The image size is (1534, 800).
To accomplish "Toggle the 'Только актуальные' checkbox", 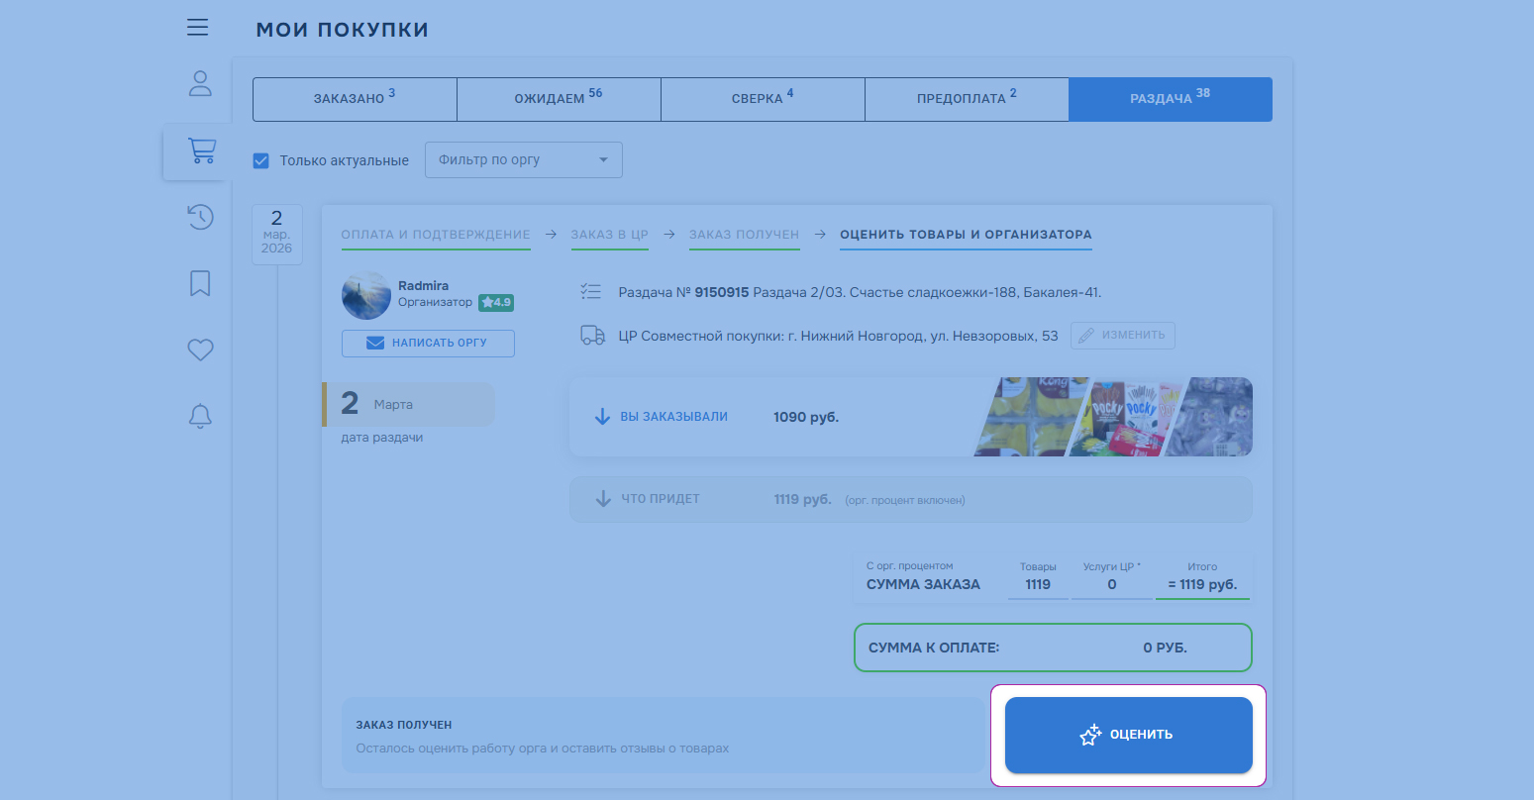I will click(261, 160).
